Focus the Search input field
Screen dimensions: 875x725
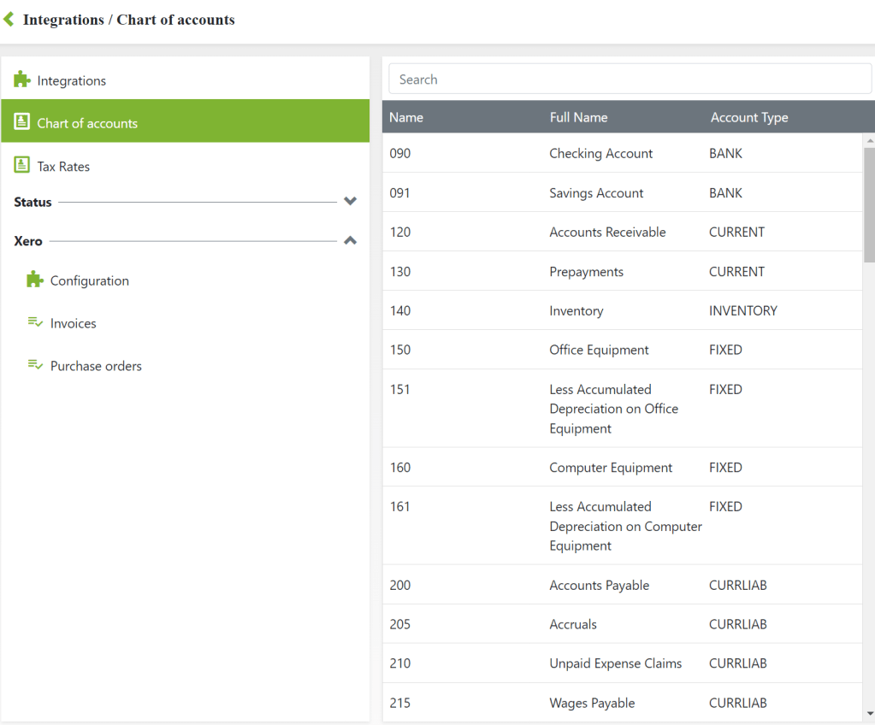630,80
